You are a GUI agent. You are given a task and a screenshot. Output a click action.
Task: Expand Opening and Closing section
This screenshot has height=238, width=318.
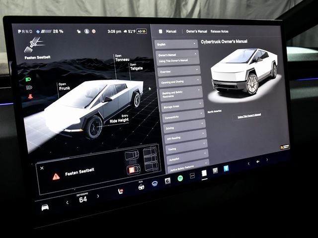pos(180,81)
